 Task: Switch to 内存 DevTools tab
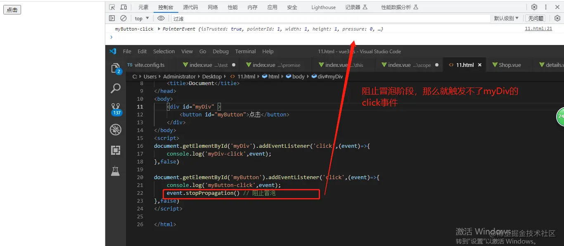(252, 7)
